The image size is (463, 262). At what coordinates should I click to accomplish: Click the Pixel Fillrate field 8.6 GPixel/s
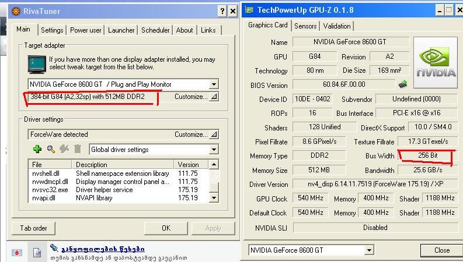click(319, 141)
